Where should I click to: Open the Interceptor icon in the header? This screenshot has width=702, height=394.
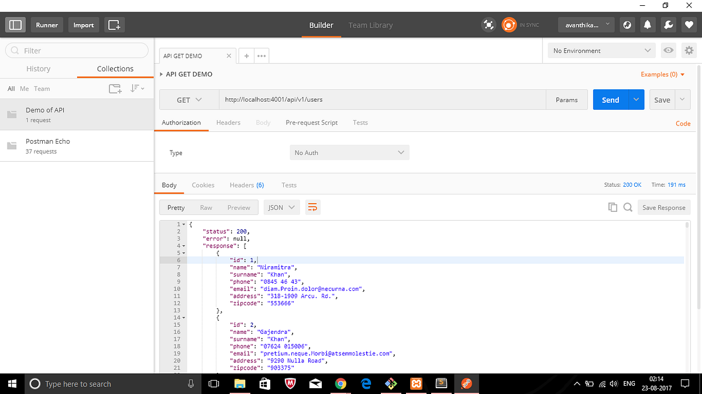click(x=488, y=25)
